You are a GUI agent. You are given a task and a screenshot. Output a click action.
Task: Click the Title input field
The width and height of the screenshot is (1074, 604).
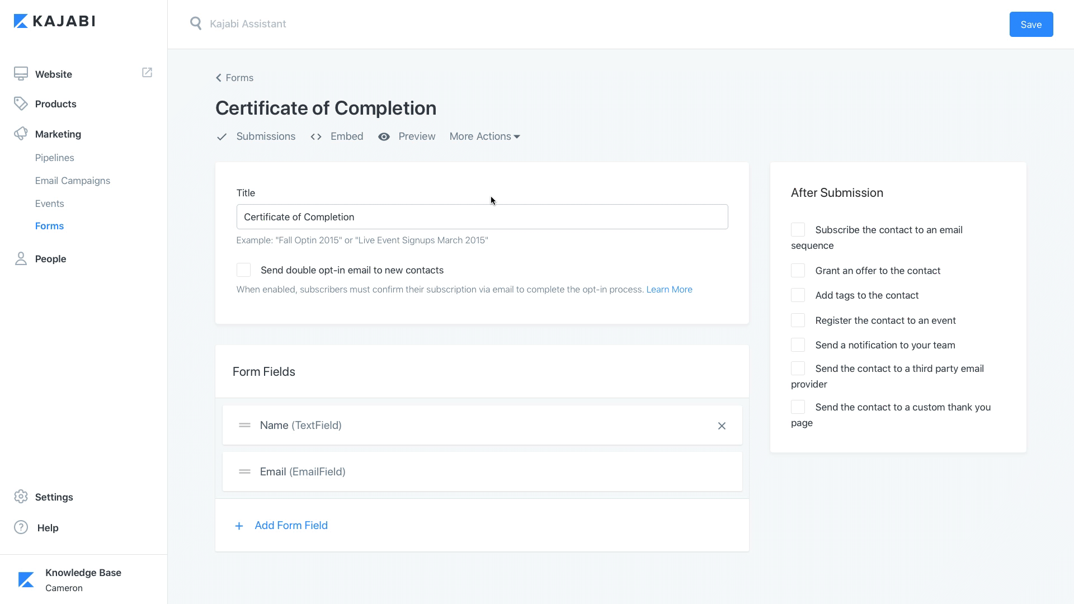pos(482,217)
